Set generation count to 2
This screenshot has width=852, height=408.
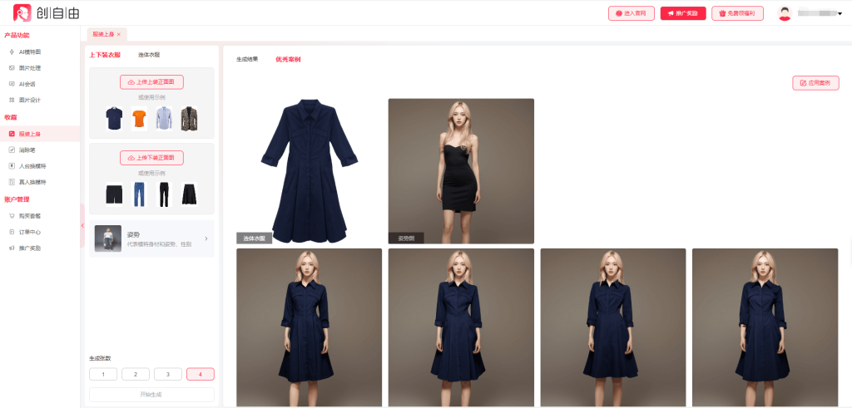(x=136, y=374)
